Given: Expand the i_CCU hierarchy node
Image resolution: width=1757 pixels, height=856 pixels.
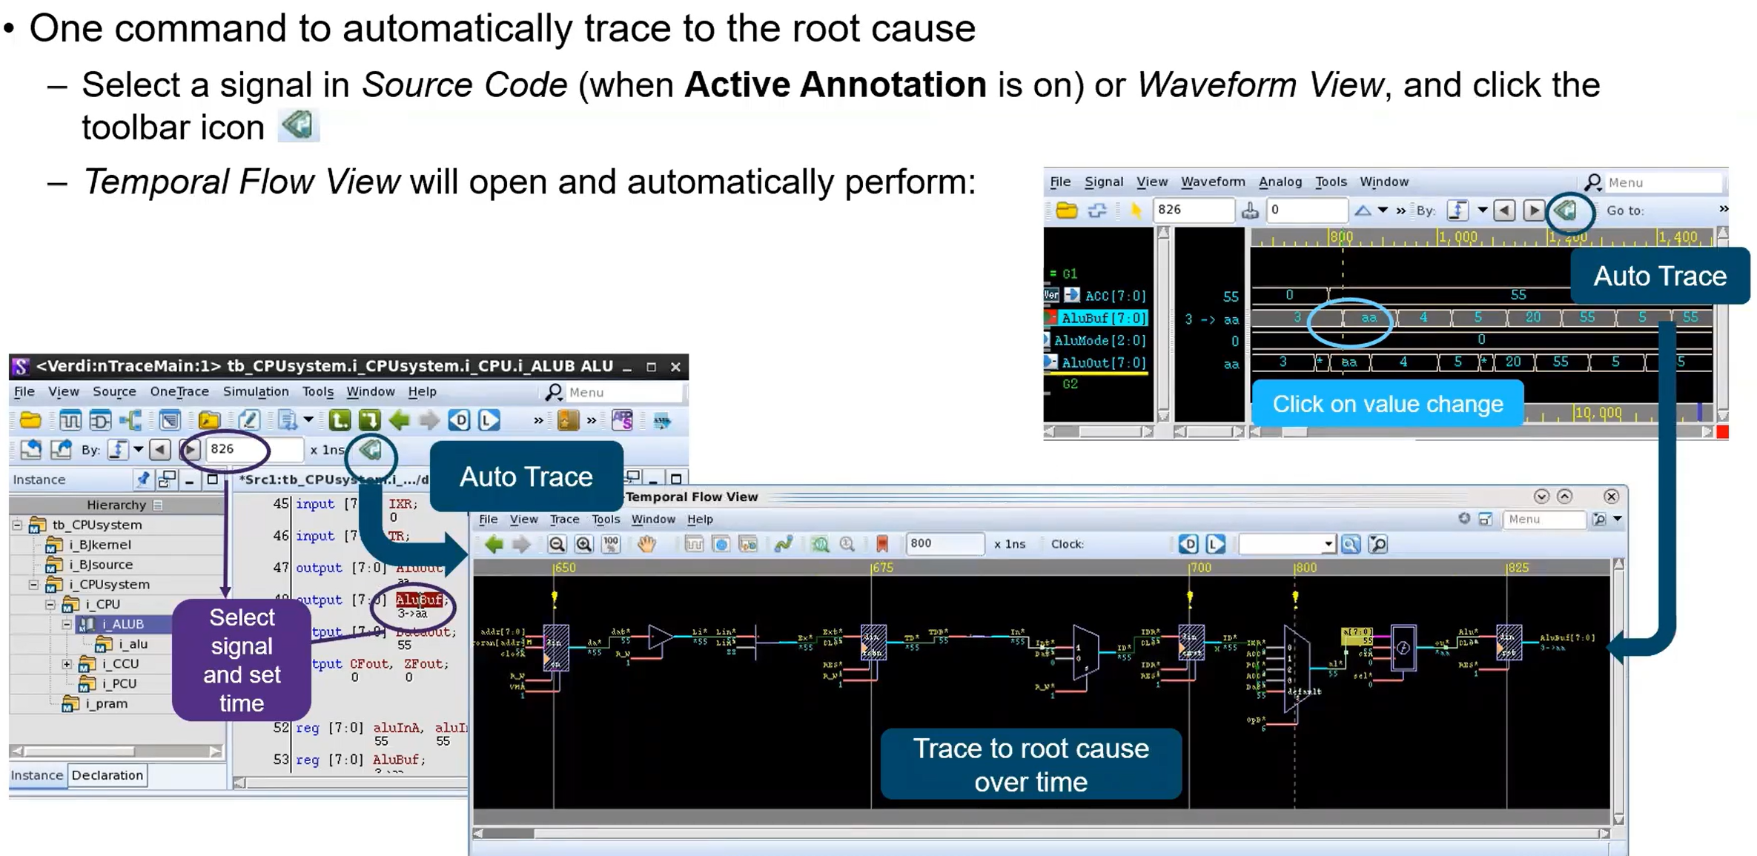Looking at the screenshot, I should tap(67, 664).
